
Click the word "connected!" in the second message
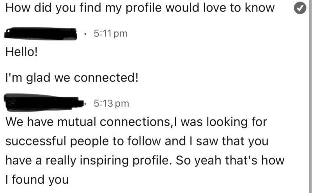click(x=106, y=77)
